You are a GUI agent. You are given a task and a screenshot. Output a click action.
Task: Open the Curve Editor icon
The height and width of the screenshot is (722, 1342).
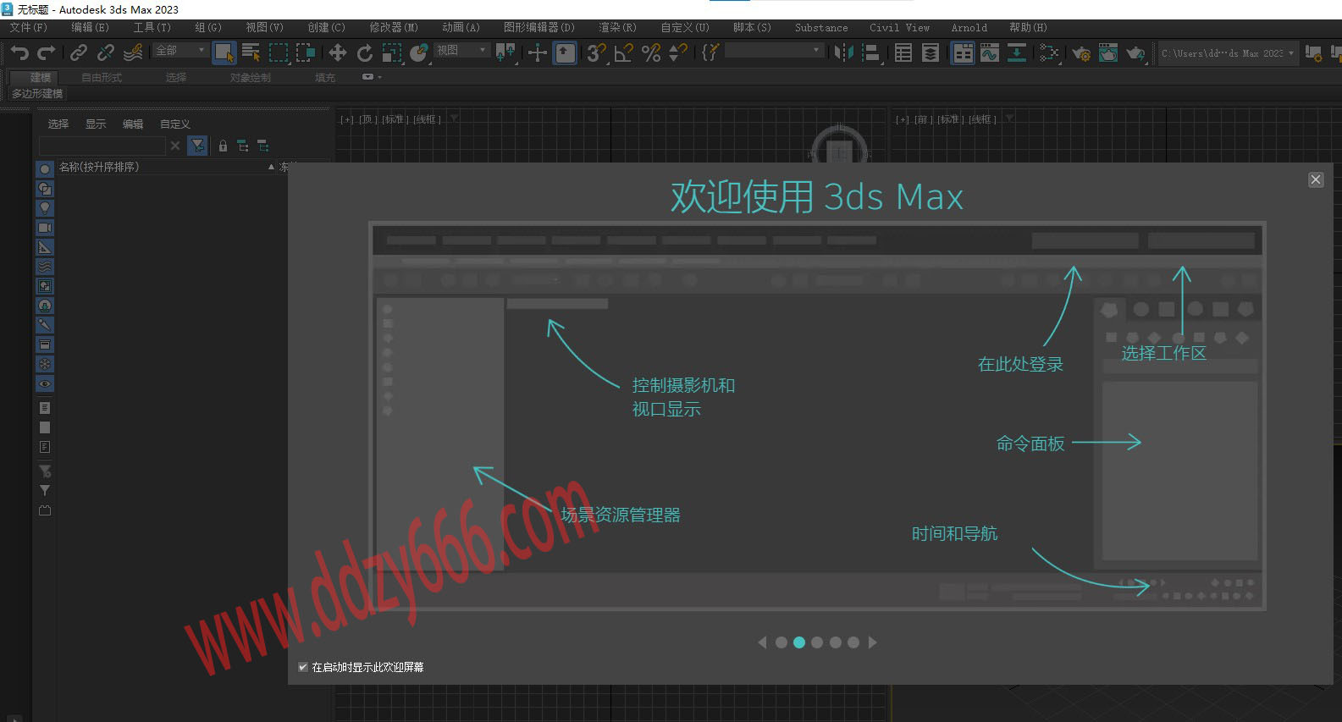click(x=990, y=53)
